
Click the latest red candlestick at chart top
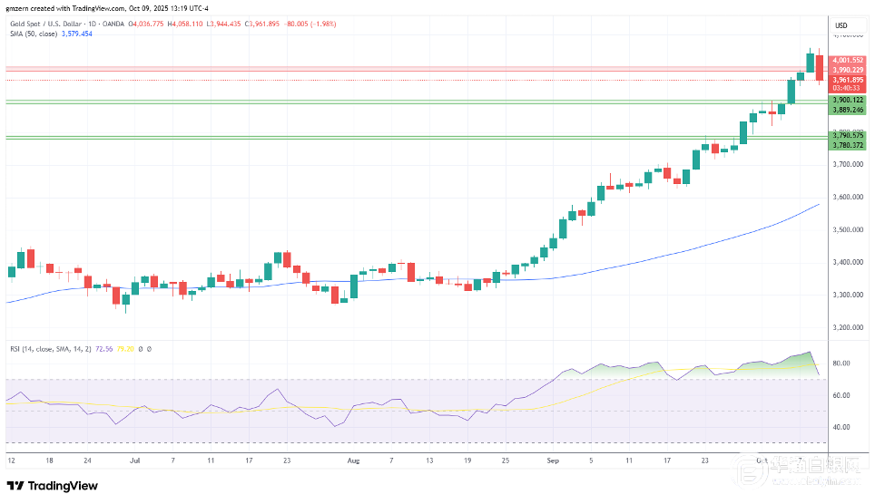coord(820,68)
